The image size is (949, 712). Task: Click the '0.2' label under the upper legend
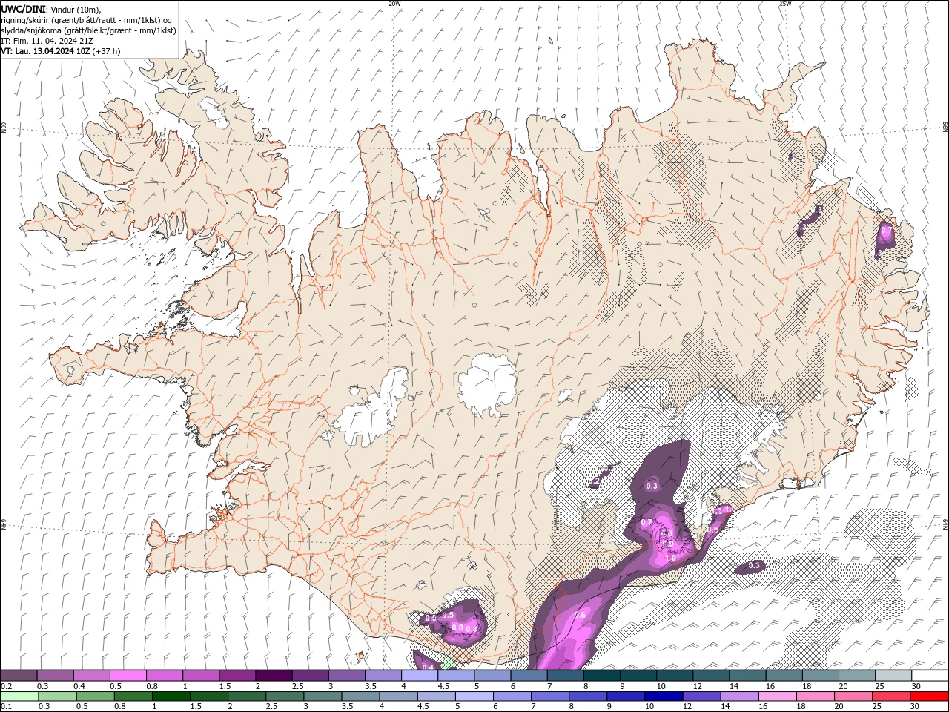tap(6, 686)
